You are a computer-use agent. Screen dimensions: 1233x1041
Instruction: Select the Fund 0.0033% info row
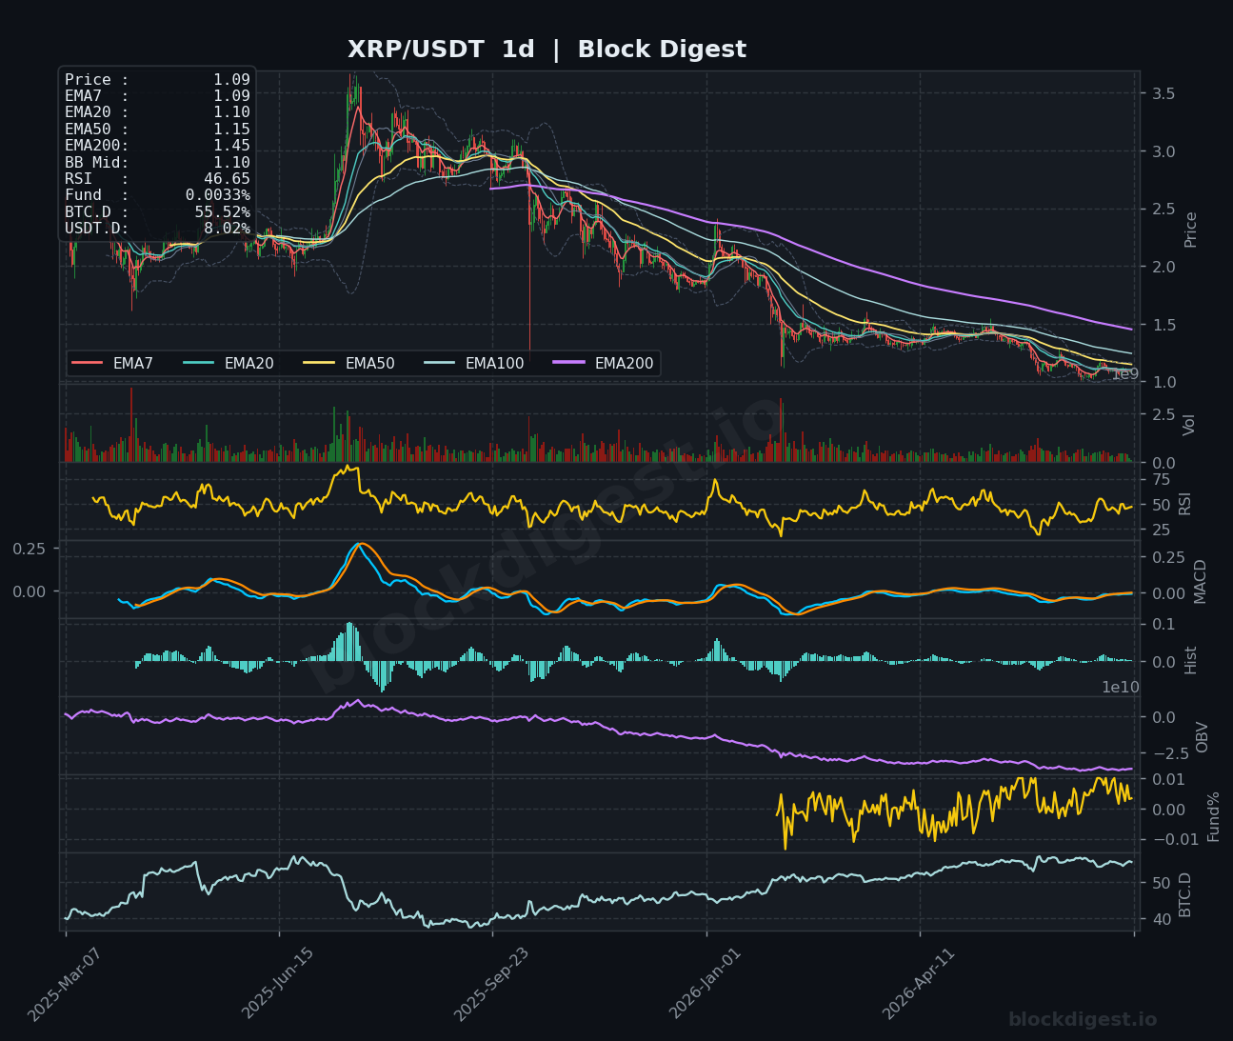click(157, 195)
